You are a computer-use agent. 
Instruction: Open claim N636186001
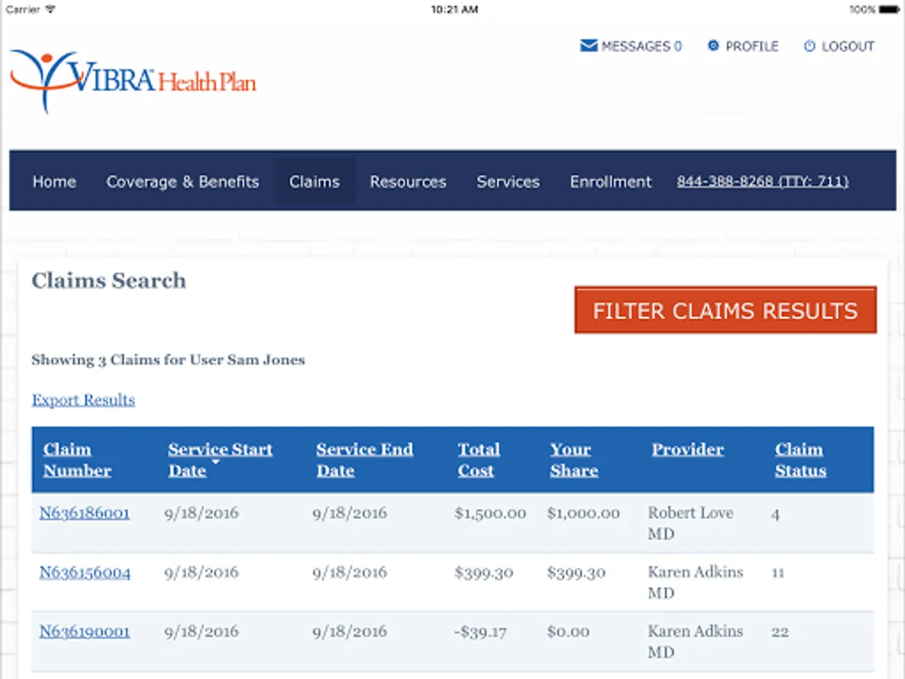[x=84, y=513]
